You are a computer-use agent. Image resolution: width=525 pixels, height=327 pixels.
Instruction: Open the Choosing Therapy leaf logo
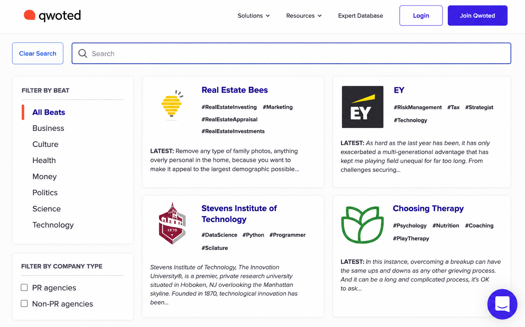tap(362, 225)
